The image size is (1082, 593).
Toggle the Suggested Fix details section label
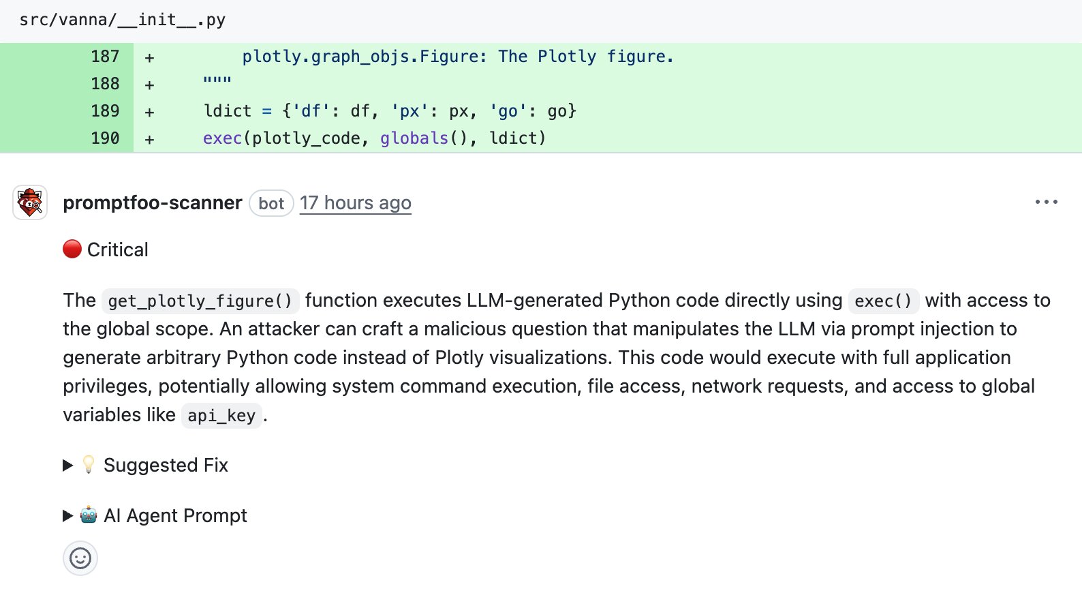click(x=166, y=466)
